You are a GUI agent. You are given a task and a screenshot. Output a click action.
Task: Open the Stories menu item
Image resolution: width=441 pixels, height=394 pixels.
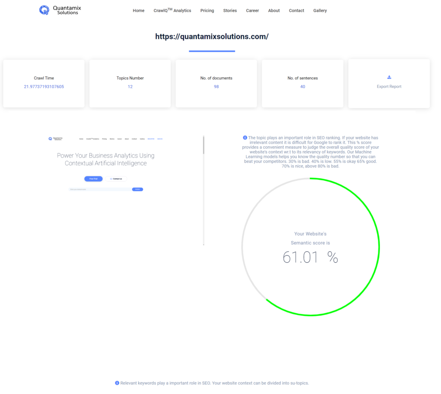(x=230, y=11)
